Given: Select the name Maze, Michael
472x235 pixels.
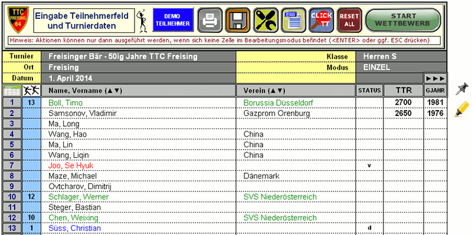Looking at the screenshot, I should click(73, 176).
